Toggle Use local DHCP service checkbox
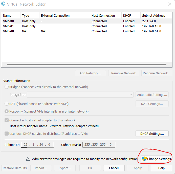Viewport: 175px width, 174px height. coord(7,134)
